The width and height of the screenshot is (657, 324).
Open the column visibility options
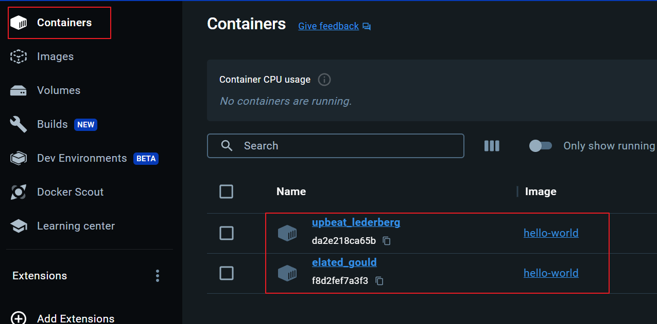point(492,146)
